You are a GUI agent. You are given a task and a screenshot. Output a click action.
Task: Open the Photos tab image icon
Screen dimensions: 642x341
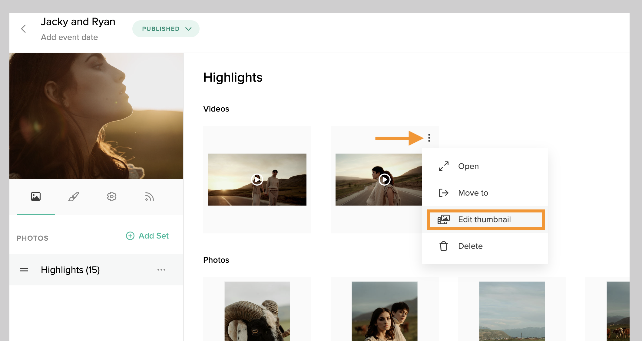pyautogui.click(x=36, y=197)
